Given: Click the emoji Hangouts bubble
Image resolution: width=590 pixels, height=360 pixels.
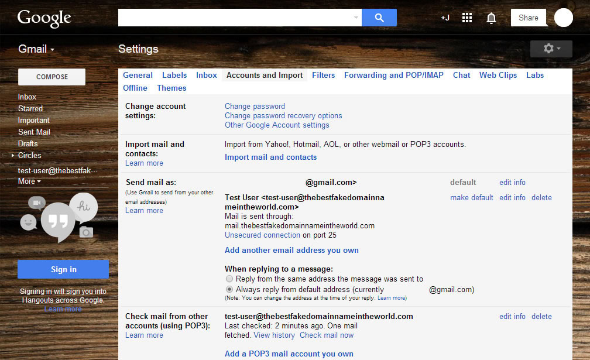Looking at the screenshot, I should point(29,222).
